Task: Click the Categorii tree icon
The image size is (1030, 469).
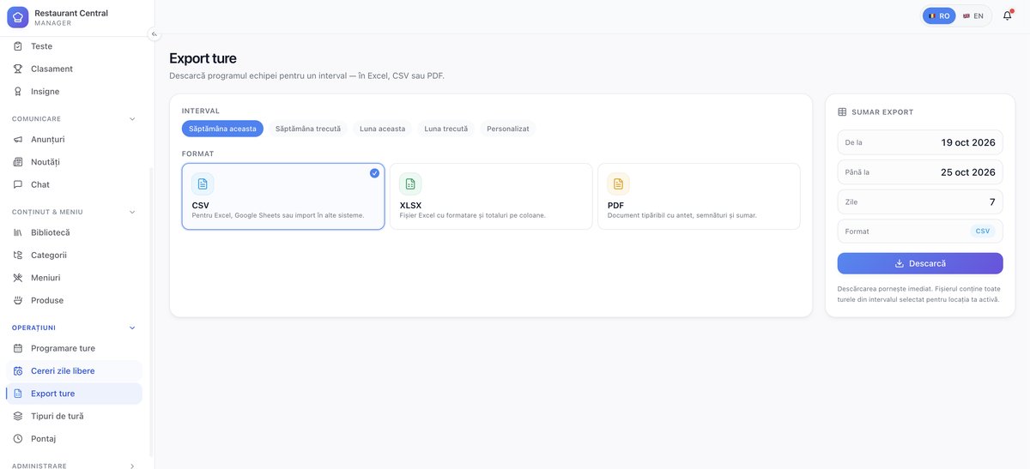Action: coord(18,255)
